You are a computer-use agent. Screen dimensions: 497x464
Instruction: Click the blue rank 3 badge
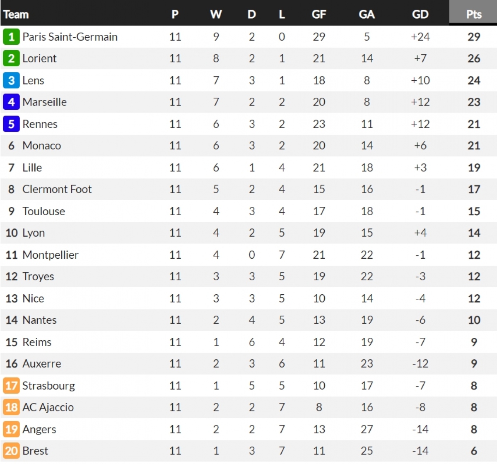click(x=11, y=80)
